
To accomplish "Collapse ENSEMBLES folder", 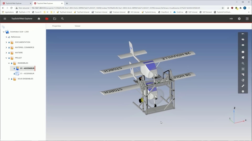I will coord(9,63).
